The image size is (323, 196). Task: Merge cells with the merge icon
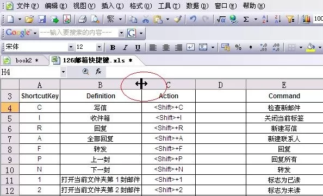[203, 47]
